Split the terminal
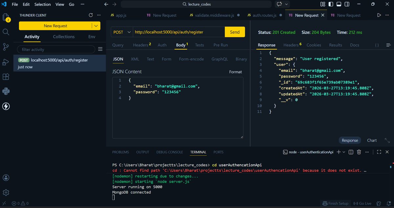The height and width of the screenshot is (208, 394). pos(351,152)
